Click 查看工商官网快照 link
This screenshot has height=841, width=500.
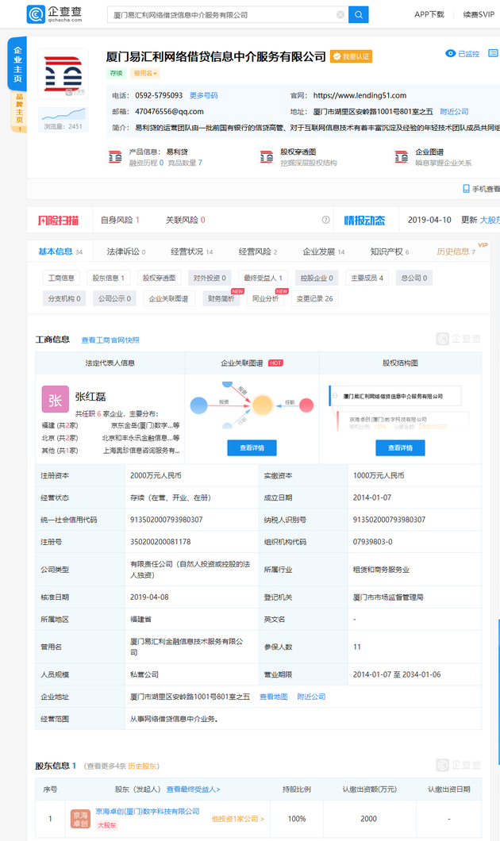pyautogui.click(x=110, y=340)
